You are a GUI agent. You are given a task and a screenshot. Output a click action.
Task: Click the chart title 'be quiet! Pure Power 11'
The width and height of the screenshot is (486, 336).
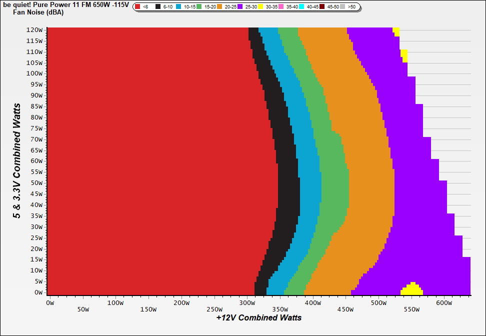tap(65, 4)
